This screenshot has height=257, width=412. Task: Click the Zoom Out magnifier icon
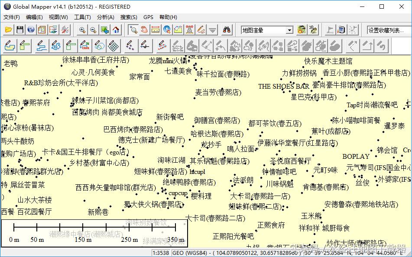coord(93,30)
